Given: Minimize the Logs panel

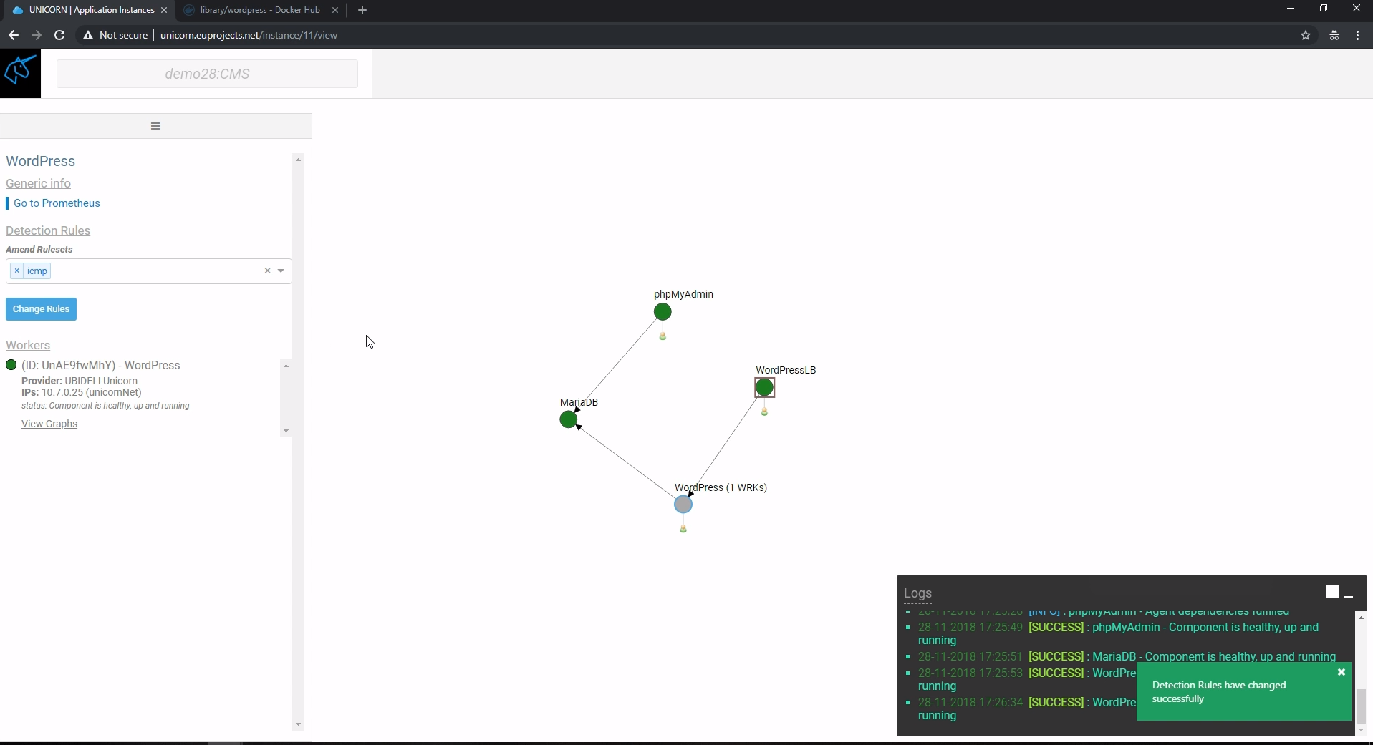Looking at the screenshot, I should pyautogui.click(x=1349, y=595).
